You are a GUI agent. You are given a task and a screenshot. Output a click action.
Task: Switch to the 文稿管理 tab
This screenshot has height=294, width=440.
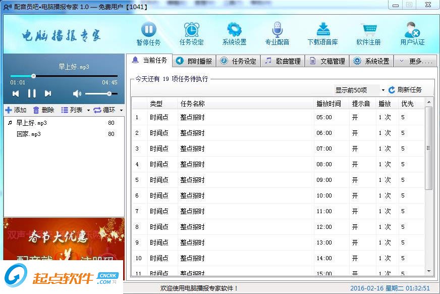click(x=327, y=61)
